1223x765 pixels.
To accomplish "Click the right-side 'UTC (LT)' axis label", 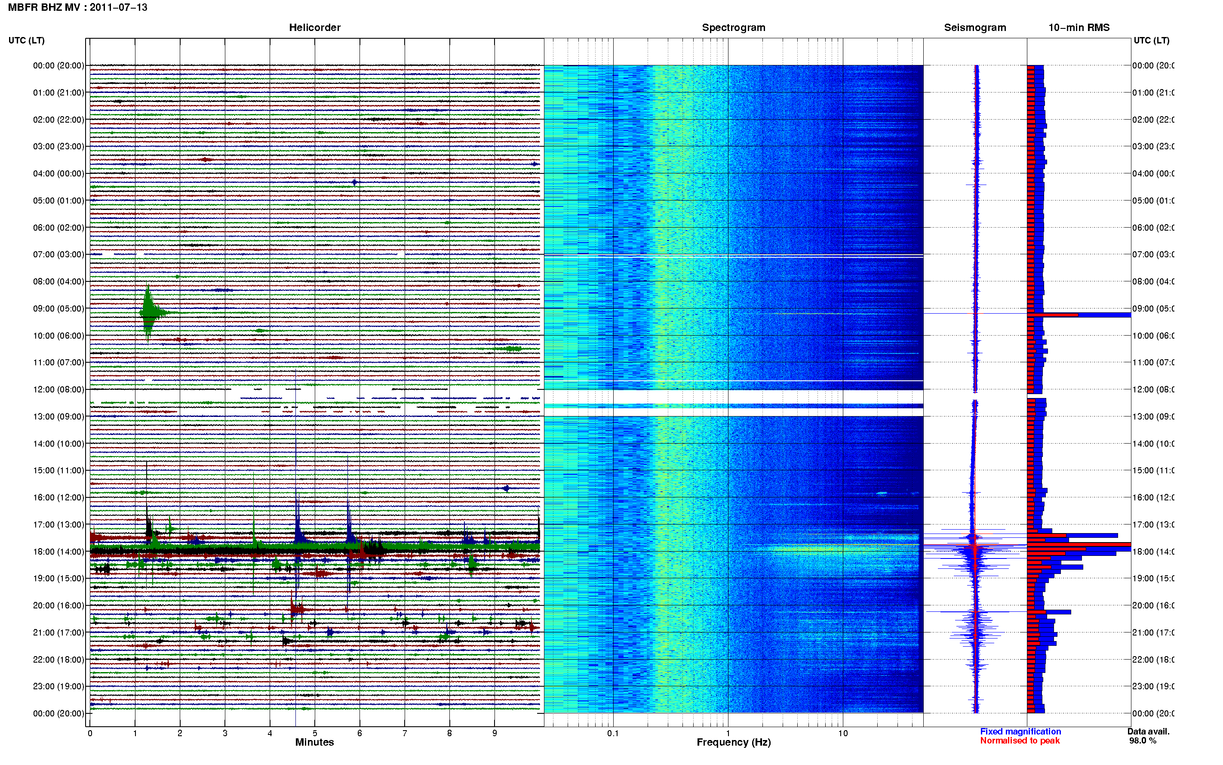I will coord(1151,40).
